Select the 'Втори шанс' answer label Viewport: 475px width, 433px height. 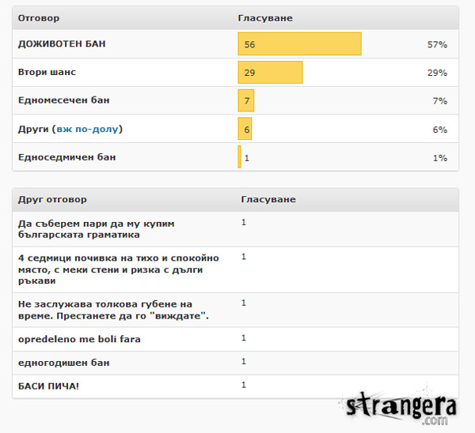coord(47,73)
